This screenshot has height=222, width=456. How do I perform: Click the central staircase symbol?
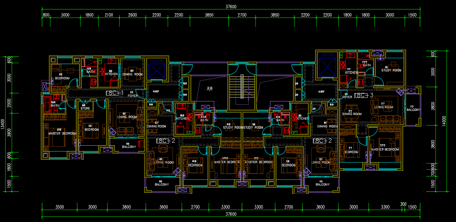coord(241,86)
